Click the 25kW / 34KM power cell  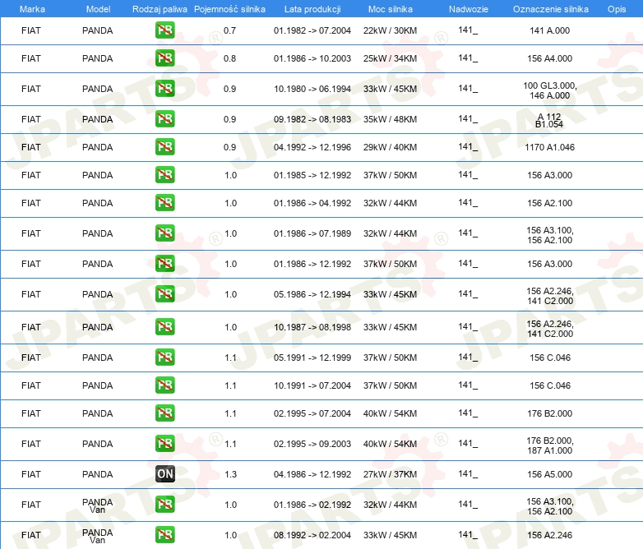point(390,58)
